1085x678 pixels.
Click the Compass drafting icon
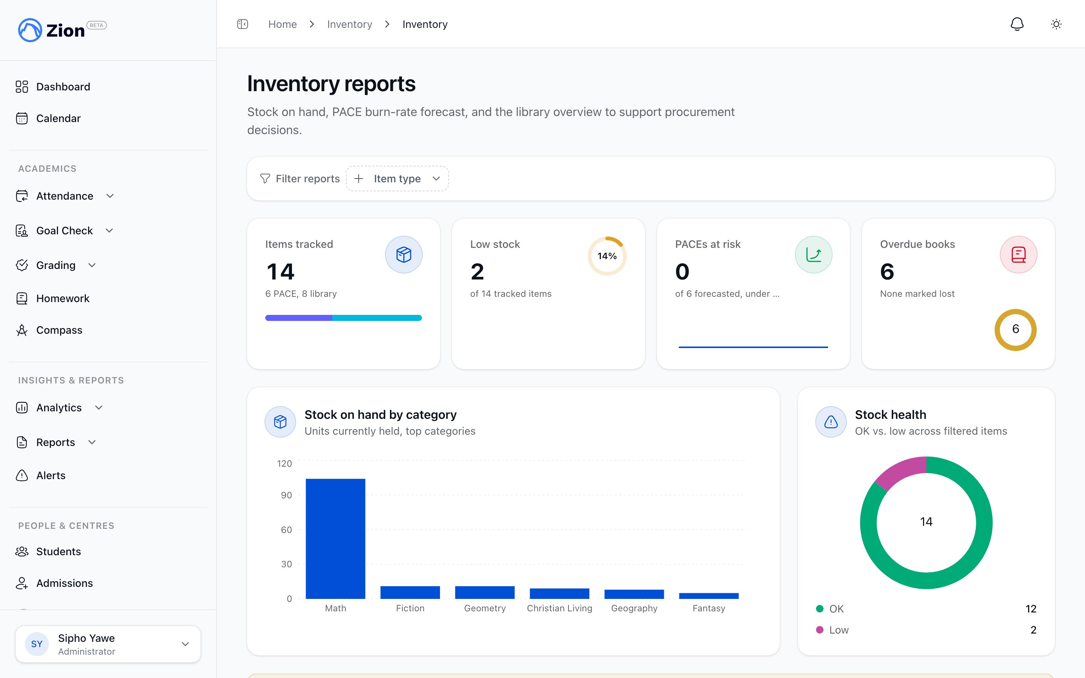click(22, 330)
